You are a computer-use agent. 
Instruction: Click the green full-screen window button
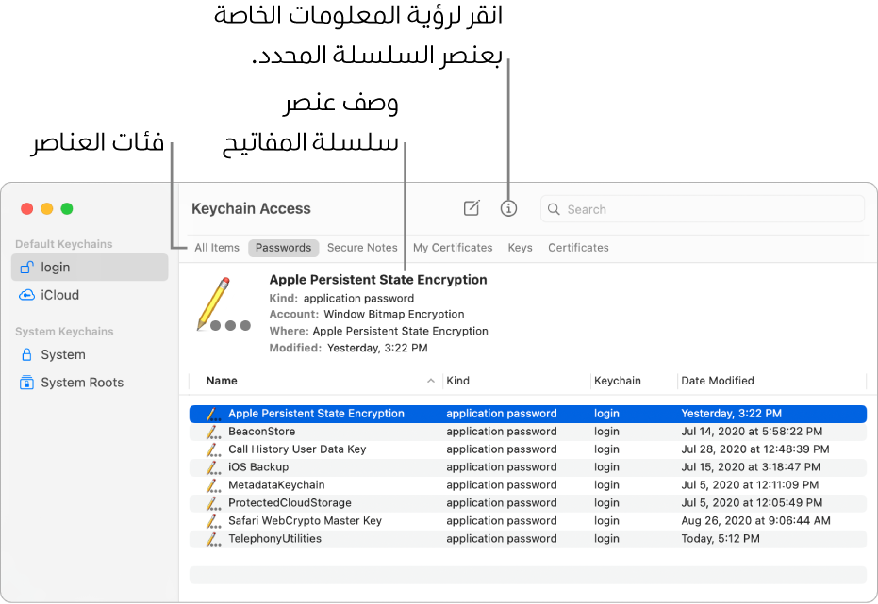click(x=67, y=208)
